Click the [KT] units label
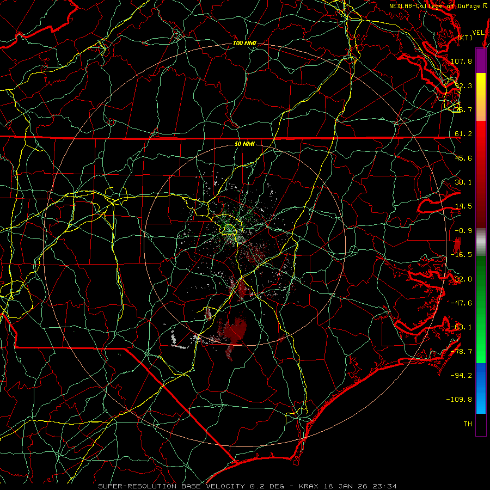Image resolution: width=490 pixels, height=490 pixels. point(465,38)
